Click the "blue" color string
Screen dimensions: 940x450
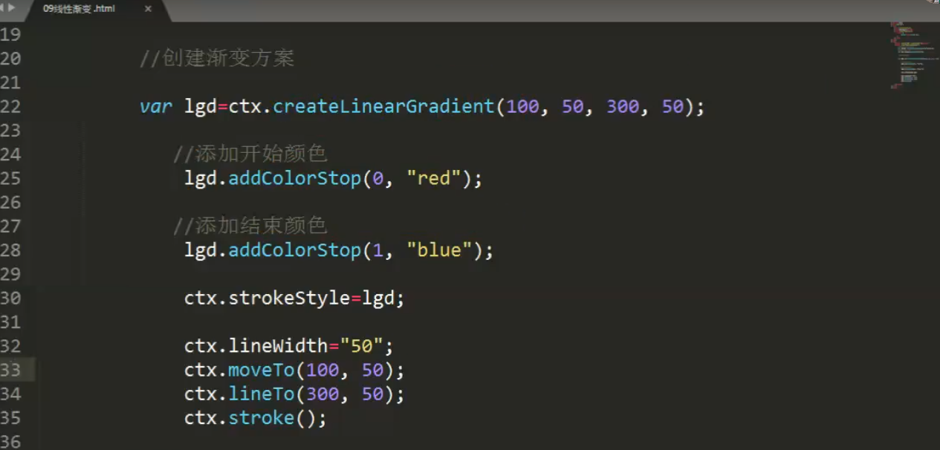(439, 250)
